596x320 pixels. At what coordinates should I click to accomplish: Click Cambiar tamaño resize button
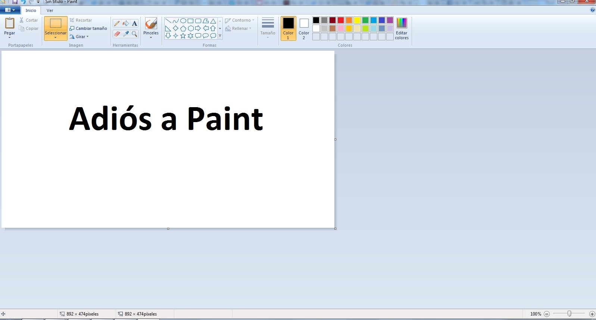pyautogui.click(x=88, y=28)
